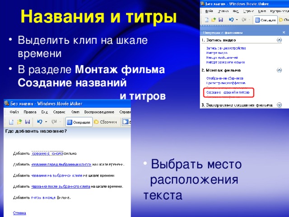Open Redo dropdown arrow in 'Где добавить название?' window
Viewport: 289px width, 217px height.
click(60, 122)
